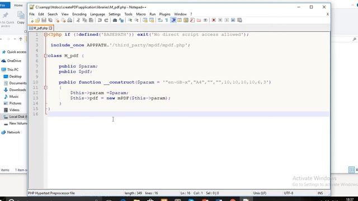Save the file with the Save icon

click(44, 20)
